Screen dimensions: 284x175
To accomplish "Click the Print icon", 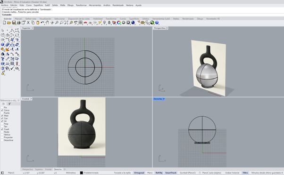I will coord(18,23).
